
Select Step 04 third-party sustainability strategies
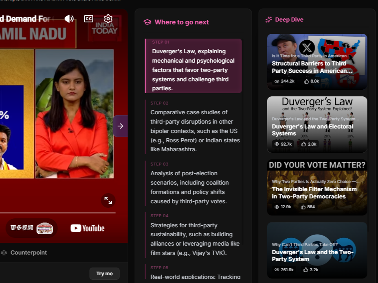[x=193, y=235]
